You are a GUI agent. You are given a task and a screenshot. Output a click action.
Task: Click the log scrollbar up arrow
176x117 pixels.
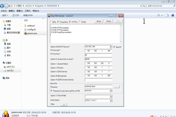click(121, 26)
